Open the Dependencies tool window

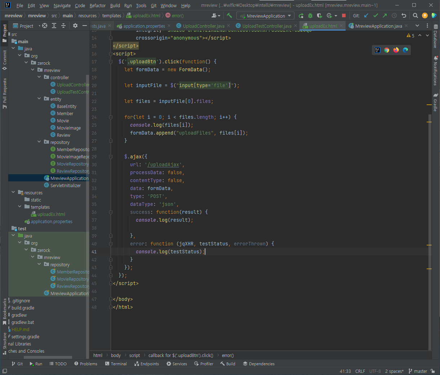[x=259, y=364]
